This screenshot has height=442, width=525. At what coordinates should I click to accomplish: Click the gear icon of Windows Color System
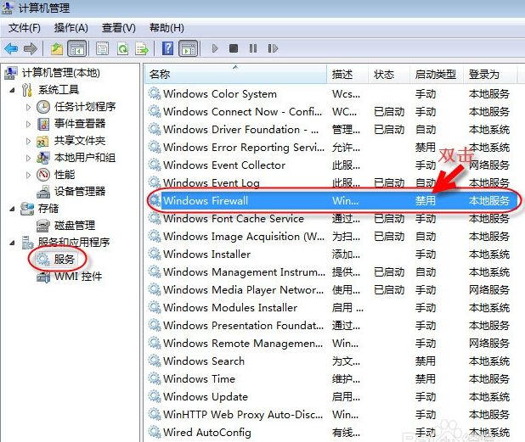(155, 93)
